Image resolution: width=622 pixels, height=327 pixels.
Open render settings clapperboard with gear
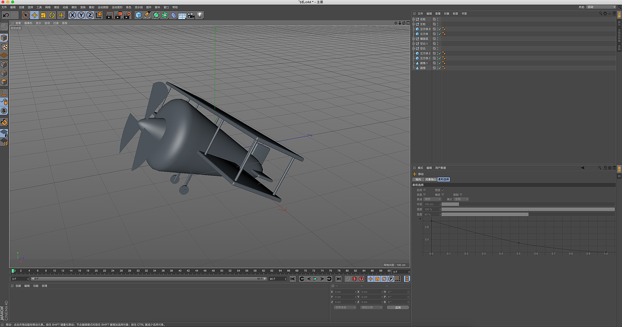coord(127,15)
